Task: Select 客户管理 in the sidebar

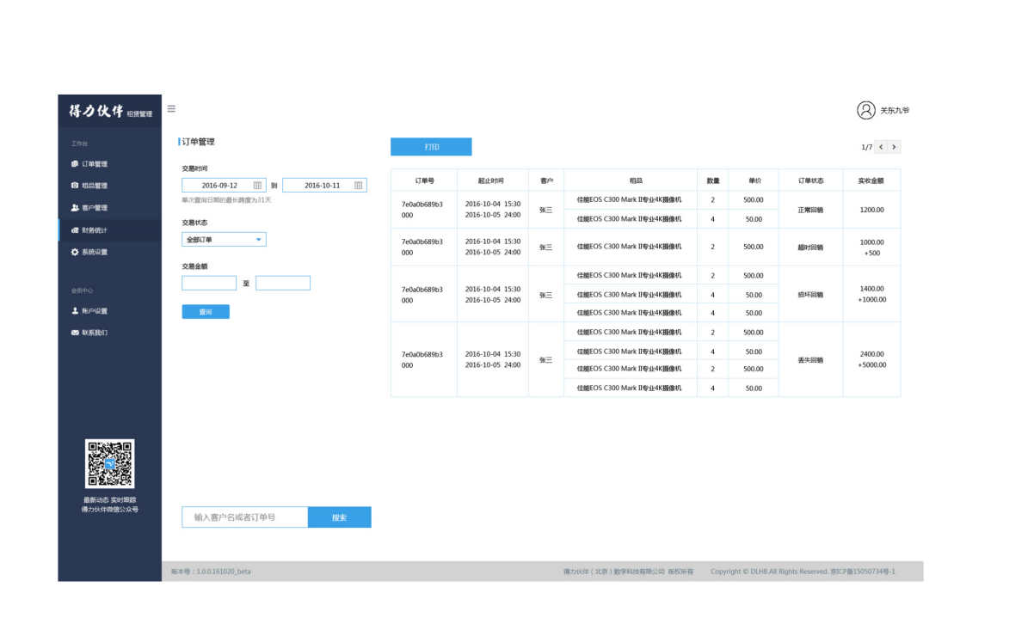Action: coord(94,208)
